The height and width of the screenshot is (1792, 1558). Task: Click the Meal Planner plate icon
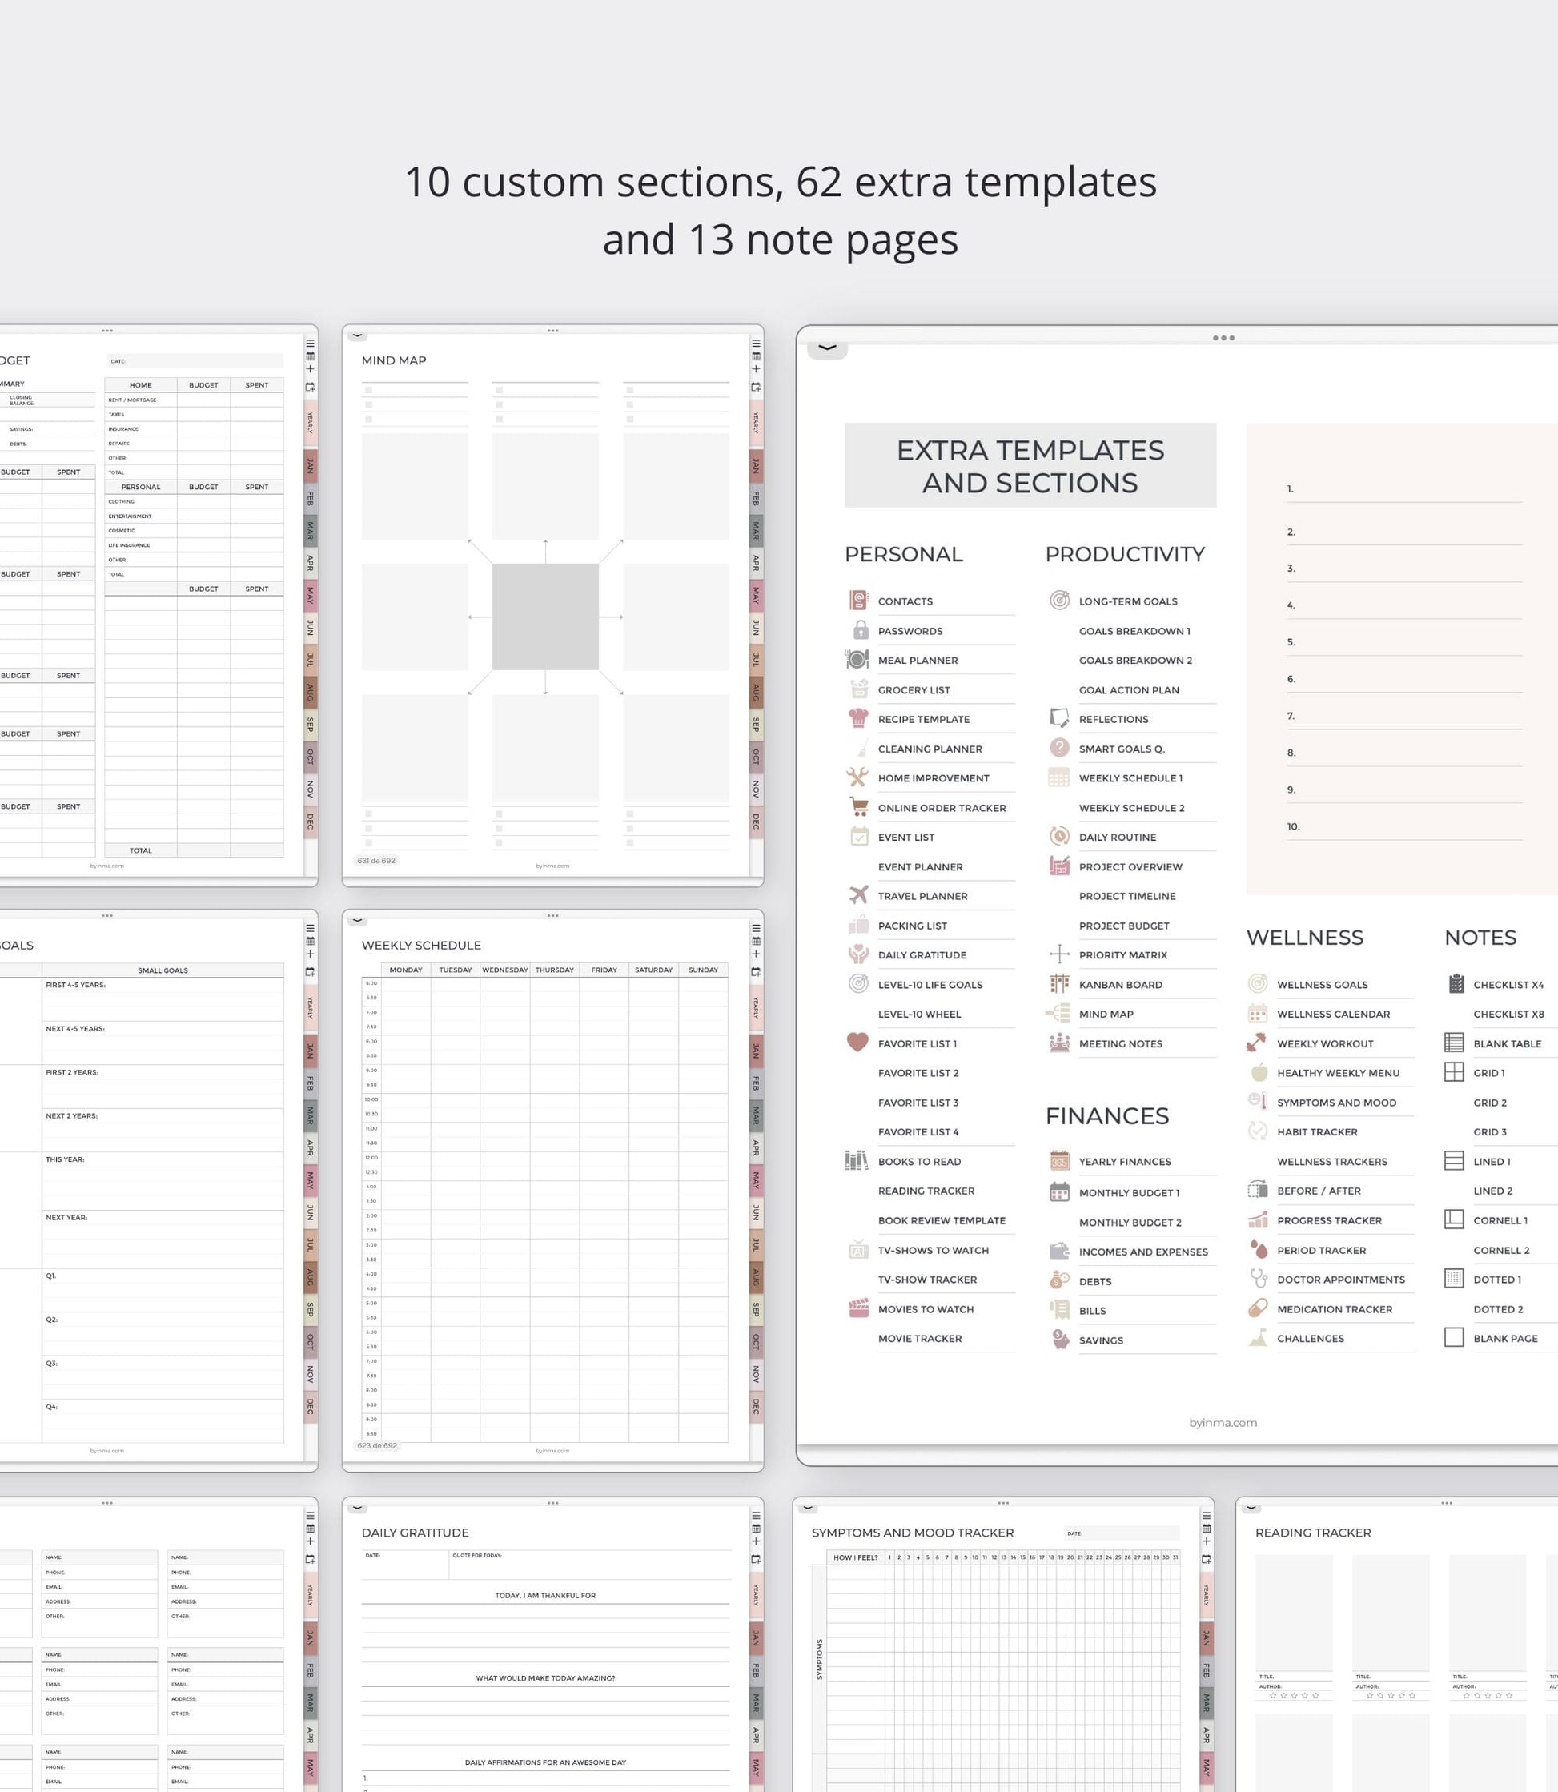[857, 659]
